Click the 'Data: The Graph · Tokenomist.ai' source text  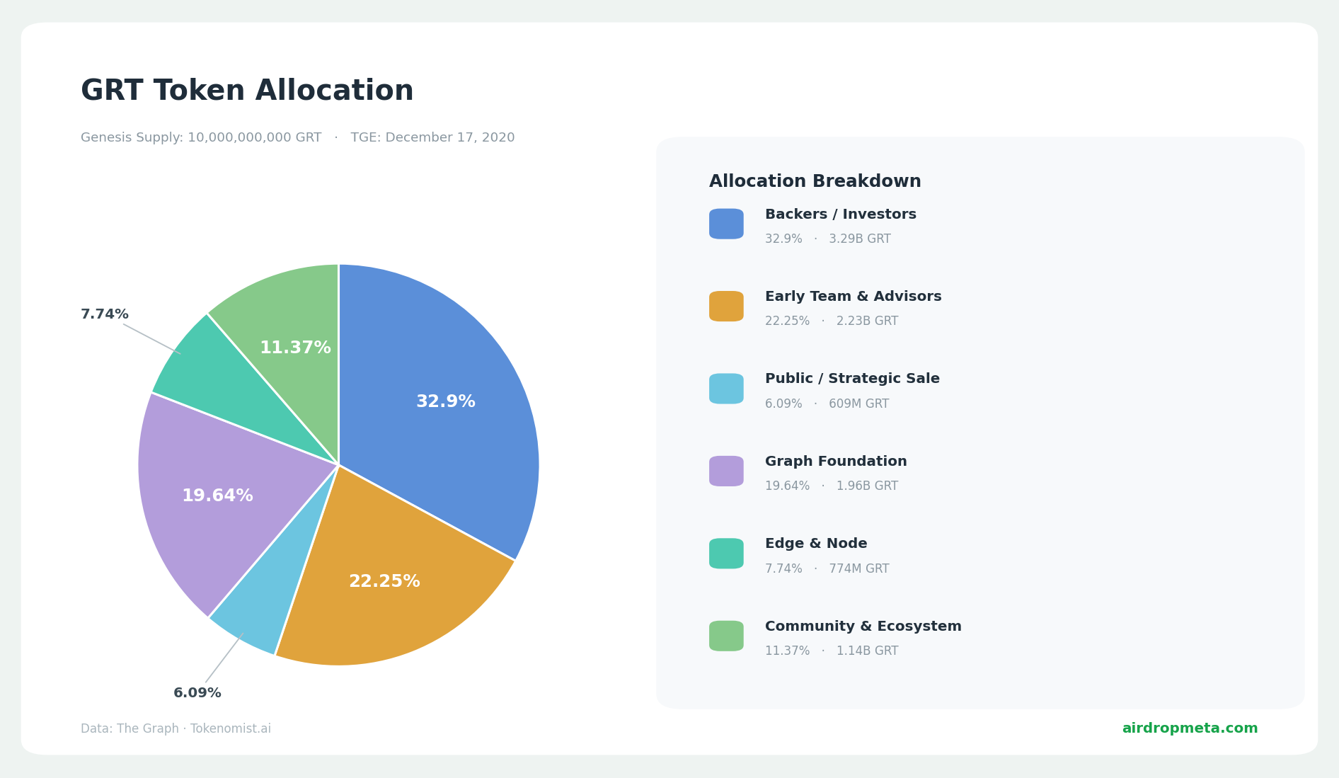tap(176, 729)
